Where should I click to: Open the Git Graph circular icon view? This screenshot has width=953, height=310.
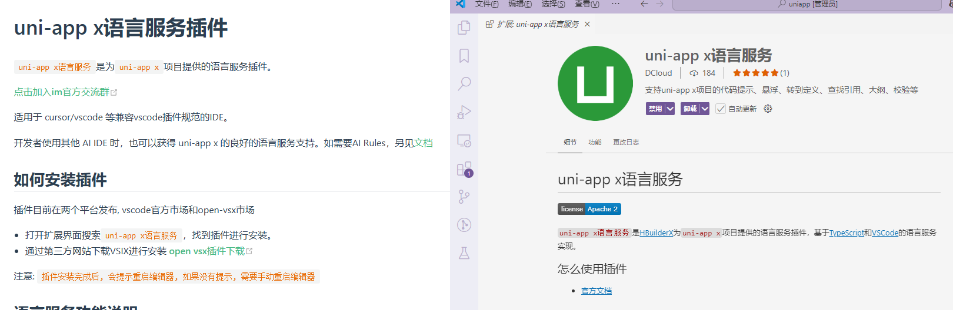(464, 225)
